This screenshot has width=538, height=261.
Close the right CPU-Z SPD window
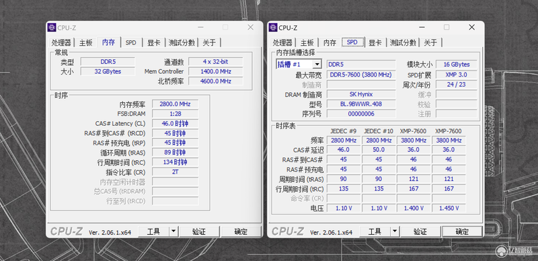472,27
